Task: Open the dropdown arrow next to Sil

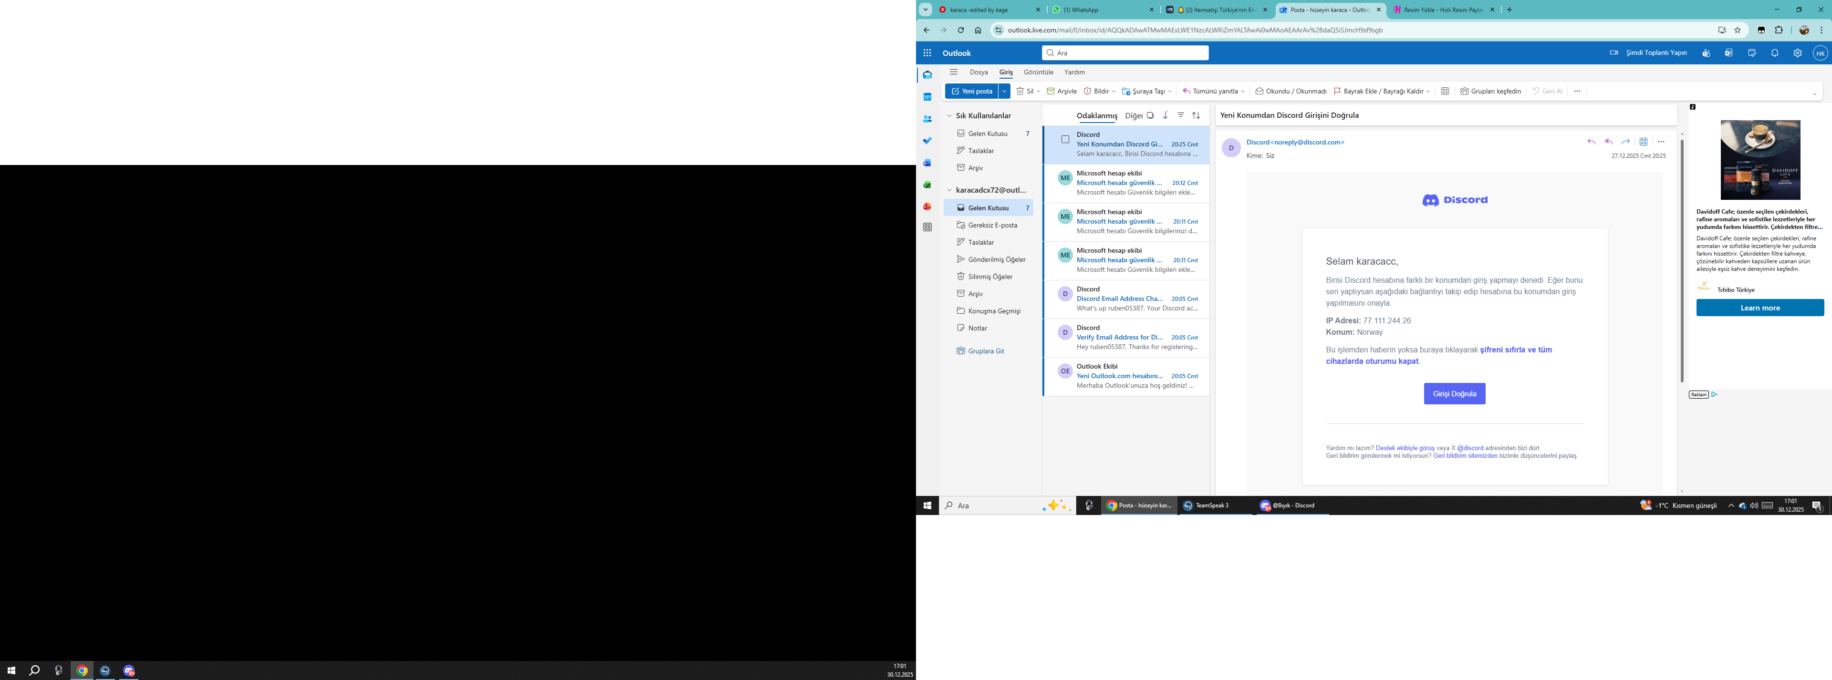Action: [x=1038, y=91]
